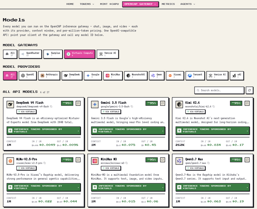Image resolution: width=257 pixels, height=209 pixels.
Task: Expand sponsored tokens banner on Gemini 3.5 Flash
Action: [x=128, y=131]
